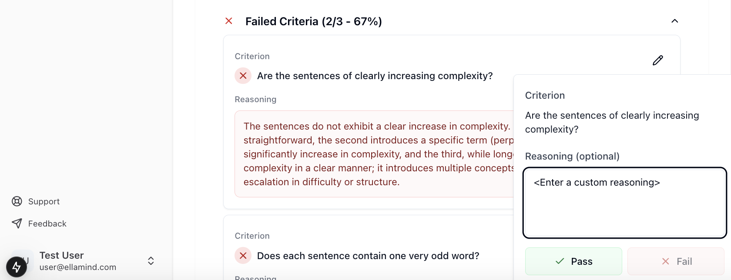Screen dimensions: 731x280
Task: Click the Support lifebuoy icon
Action: 17,201
